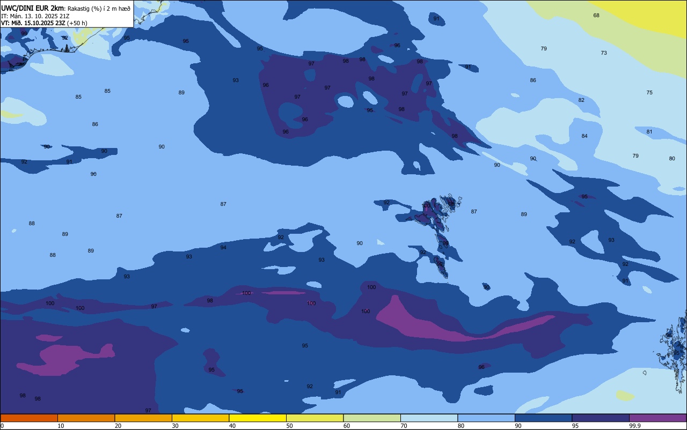
Task: Select the 60–70 pale green legend segment
Action: [x=372, y=418]
